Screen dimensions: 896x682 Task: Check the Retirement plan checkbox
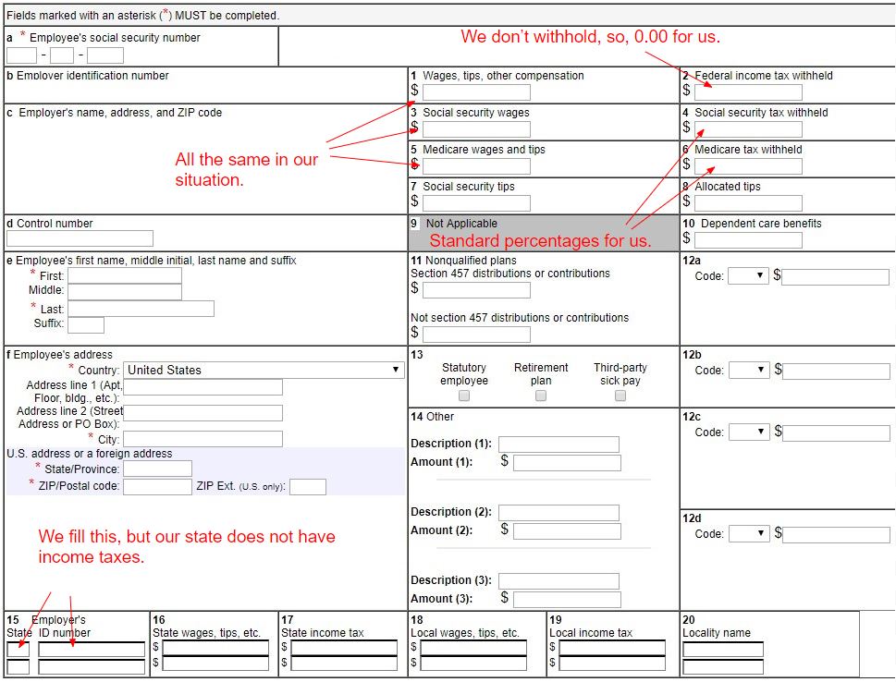tap(541, 396)
